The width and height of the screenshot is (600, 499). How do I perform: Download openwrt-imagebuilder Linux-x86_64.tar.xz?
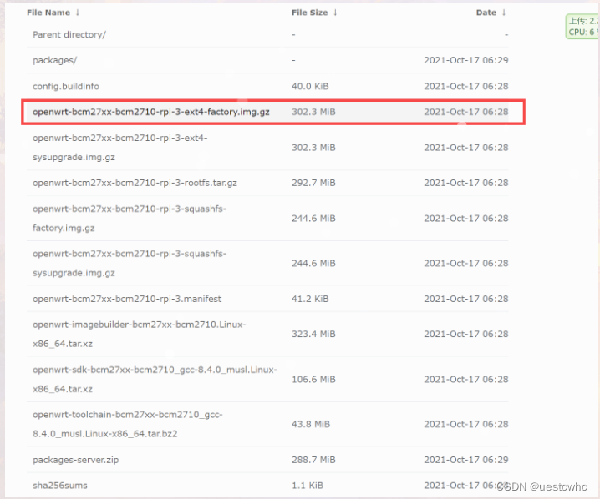140,335
